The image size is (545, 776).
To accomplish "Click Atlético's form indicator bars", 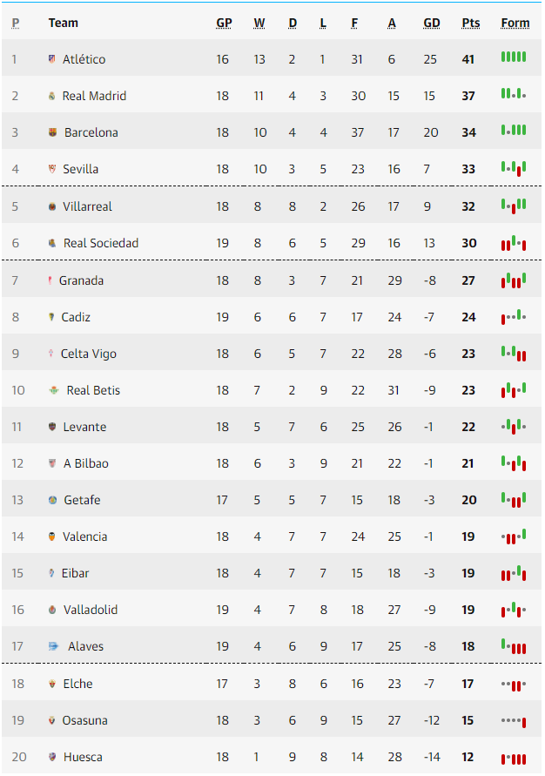I will pyautogui.click(x=514, y=57).
